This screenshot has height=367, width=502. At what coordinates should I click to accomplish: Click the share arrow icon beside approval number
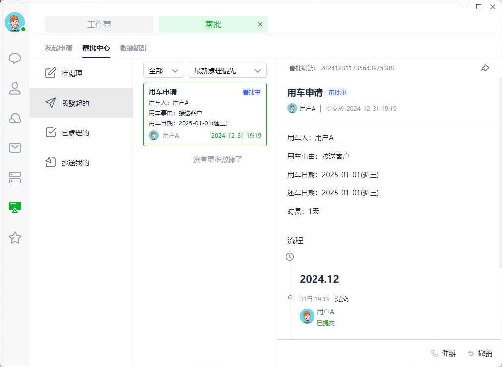pos(485,68)
